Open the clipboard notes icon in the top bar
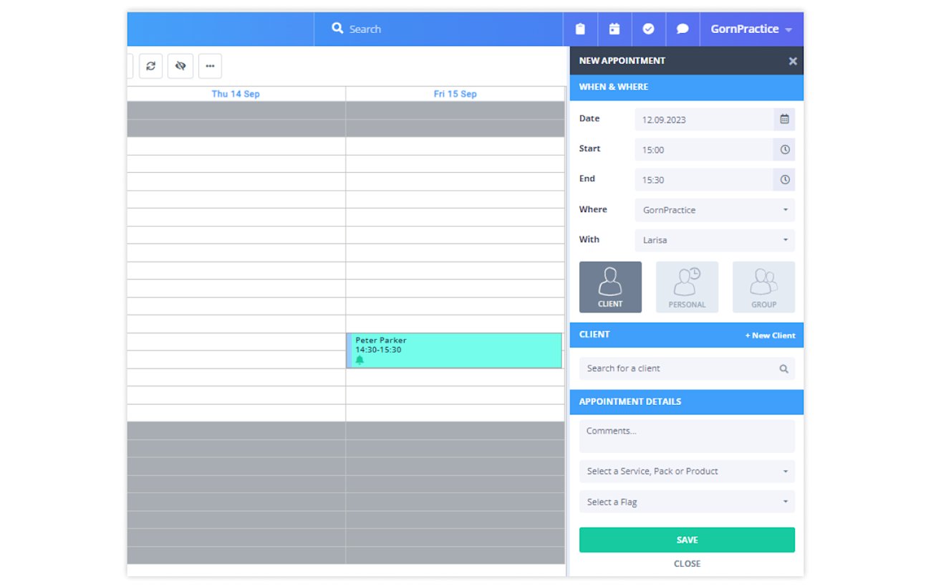The width and height of the screenshot is (931, 587). pyautogui.click(x=580, y=29)
